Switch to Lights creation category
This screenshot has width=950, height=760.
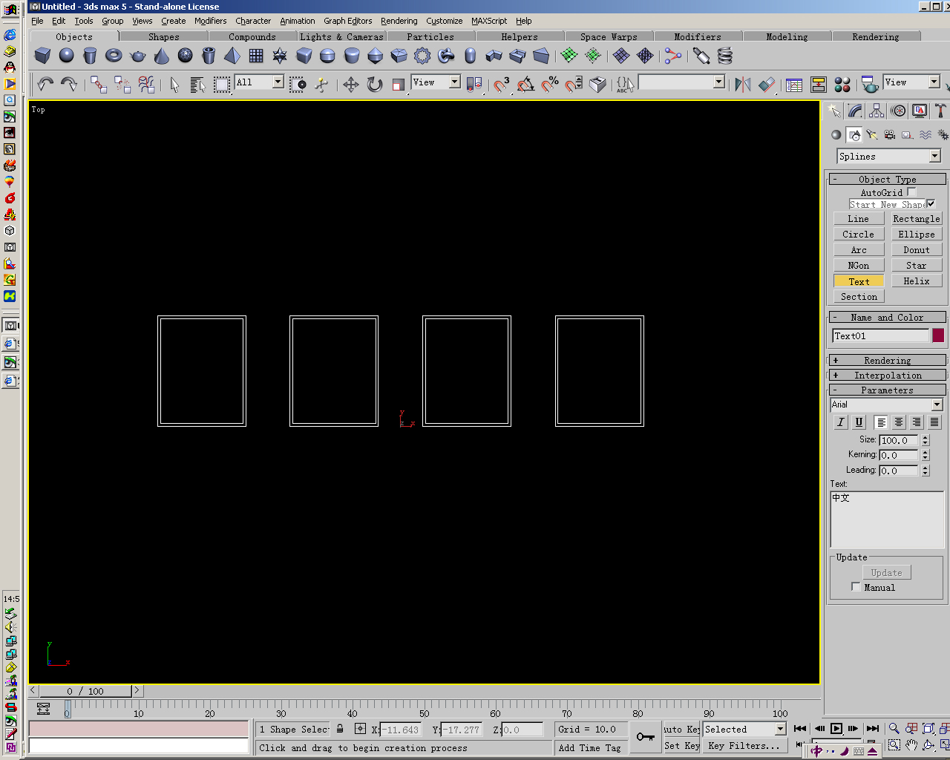pos(872,135)
